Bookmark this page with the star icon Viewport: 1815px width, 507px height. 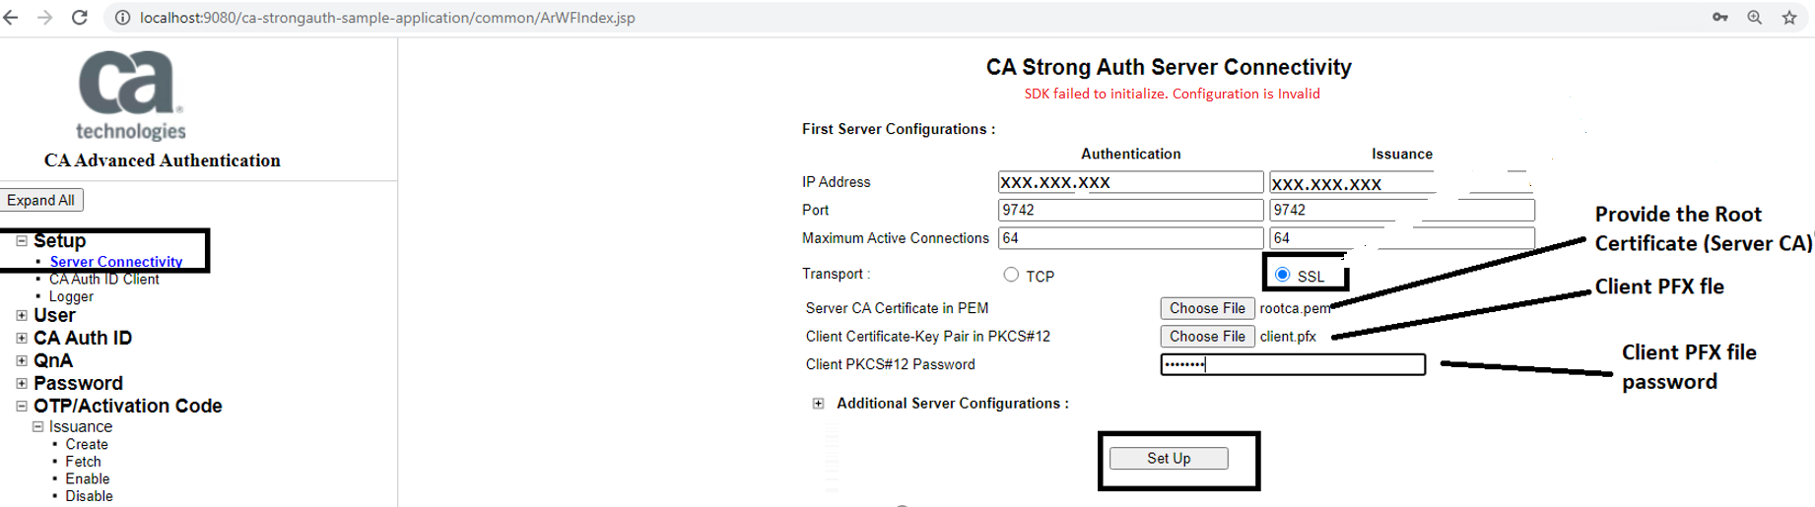coord(1789,18)
